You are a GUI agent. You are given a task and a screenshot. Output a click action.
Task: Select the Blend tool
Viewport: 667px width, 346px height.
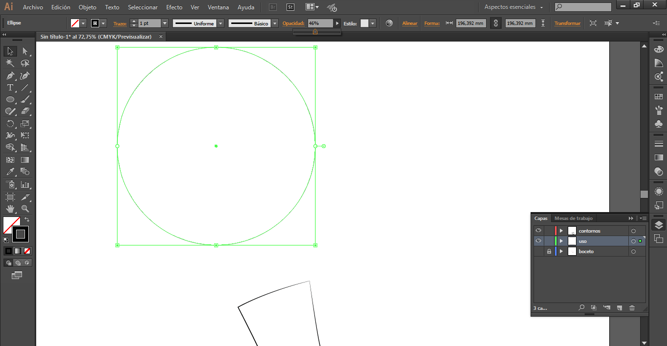25,172
